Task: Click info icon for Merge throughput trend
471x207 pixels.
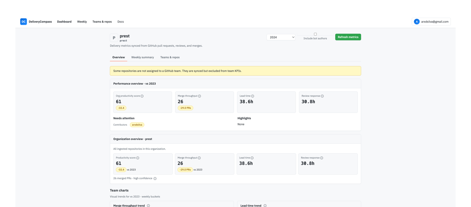Action: 148,205
